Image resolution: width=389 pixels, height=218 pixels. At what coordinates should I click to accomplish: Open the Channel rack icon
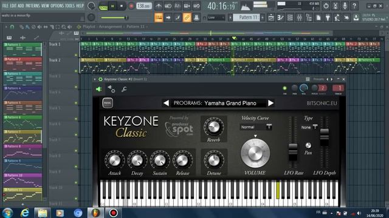290,18
